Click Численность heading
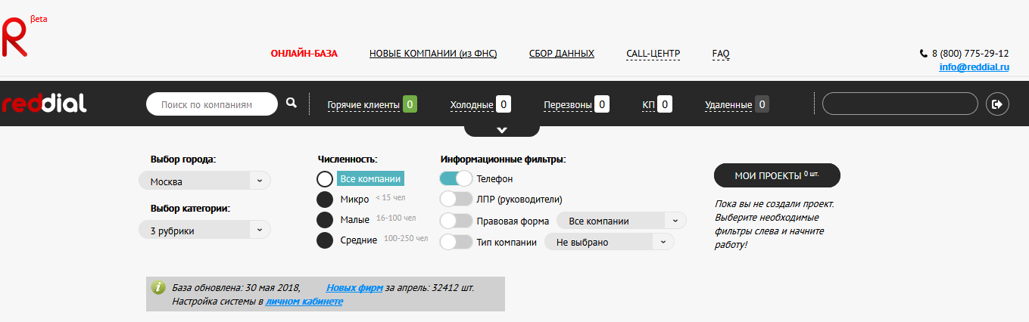This screenshot has width=1029, height=322. pos(348,159)
